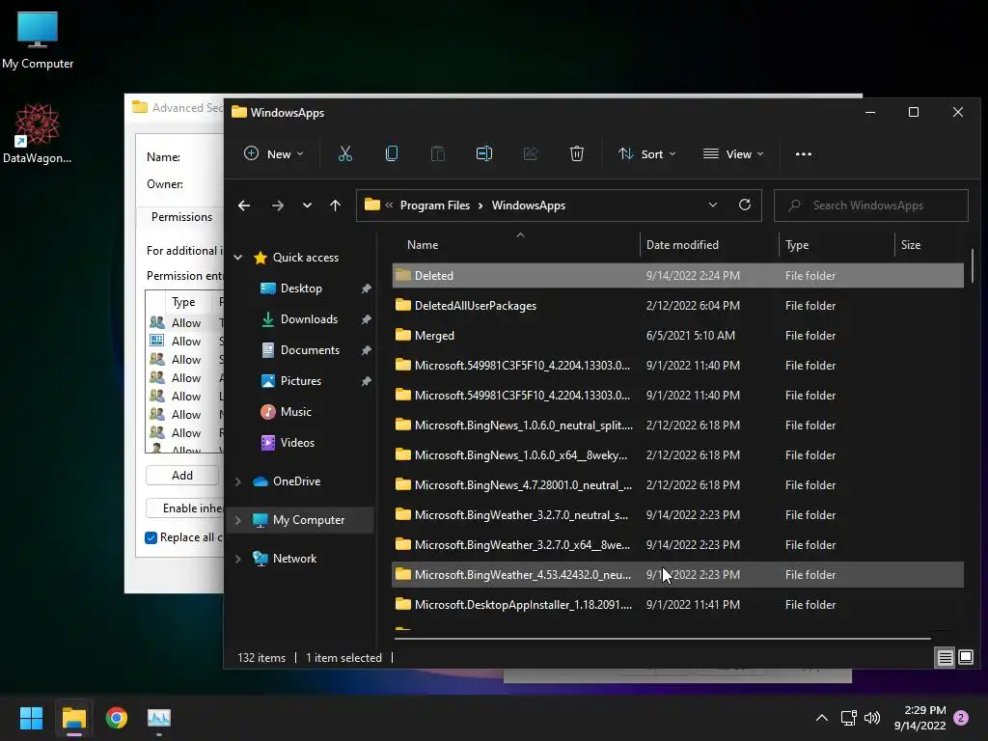Expand the address bar history dropdown
Image resolution: width=988 pixels, height=741 pixels.
pos(713,205)
